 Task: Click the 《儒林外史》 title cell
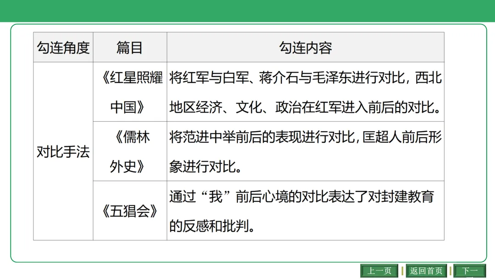click(130, 151)
